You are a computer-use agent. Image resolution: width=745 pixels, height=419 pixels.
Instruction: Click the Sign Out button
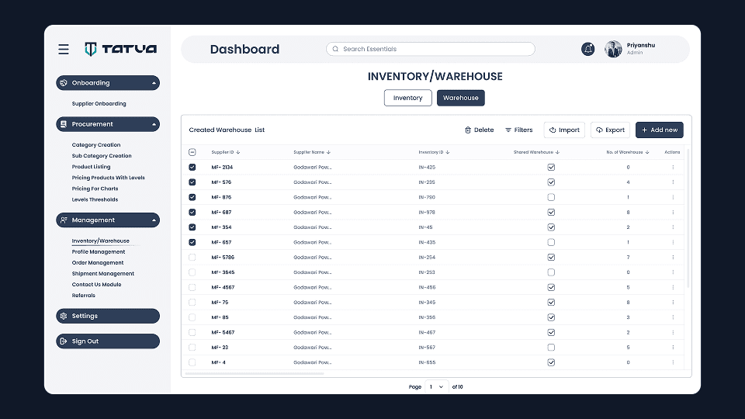click(x=108, y=341)
